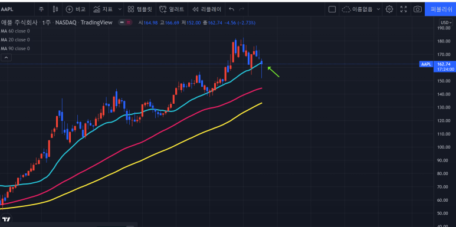This screenshot has width=456, height=227.
Task: Open chart settings gear
Action: point(389,9)
